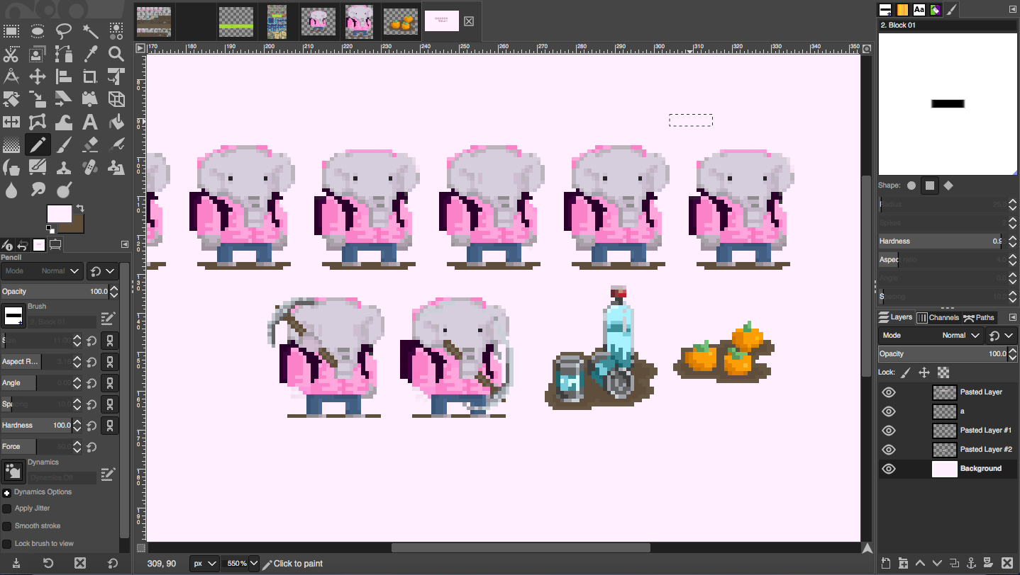This screenshot has height=575, width=1020.
Task: Select the Bucket Fill tool
Action: click(x=116, y=123)
